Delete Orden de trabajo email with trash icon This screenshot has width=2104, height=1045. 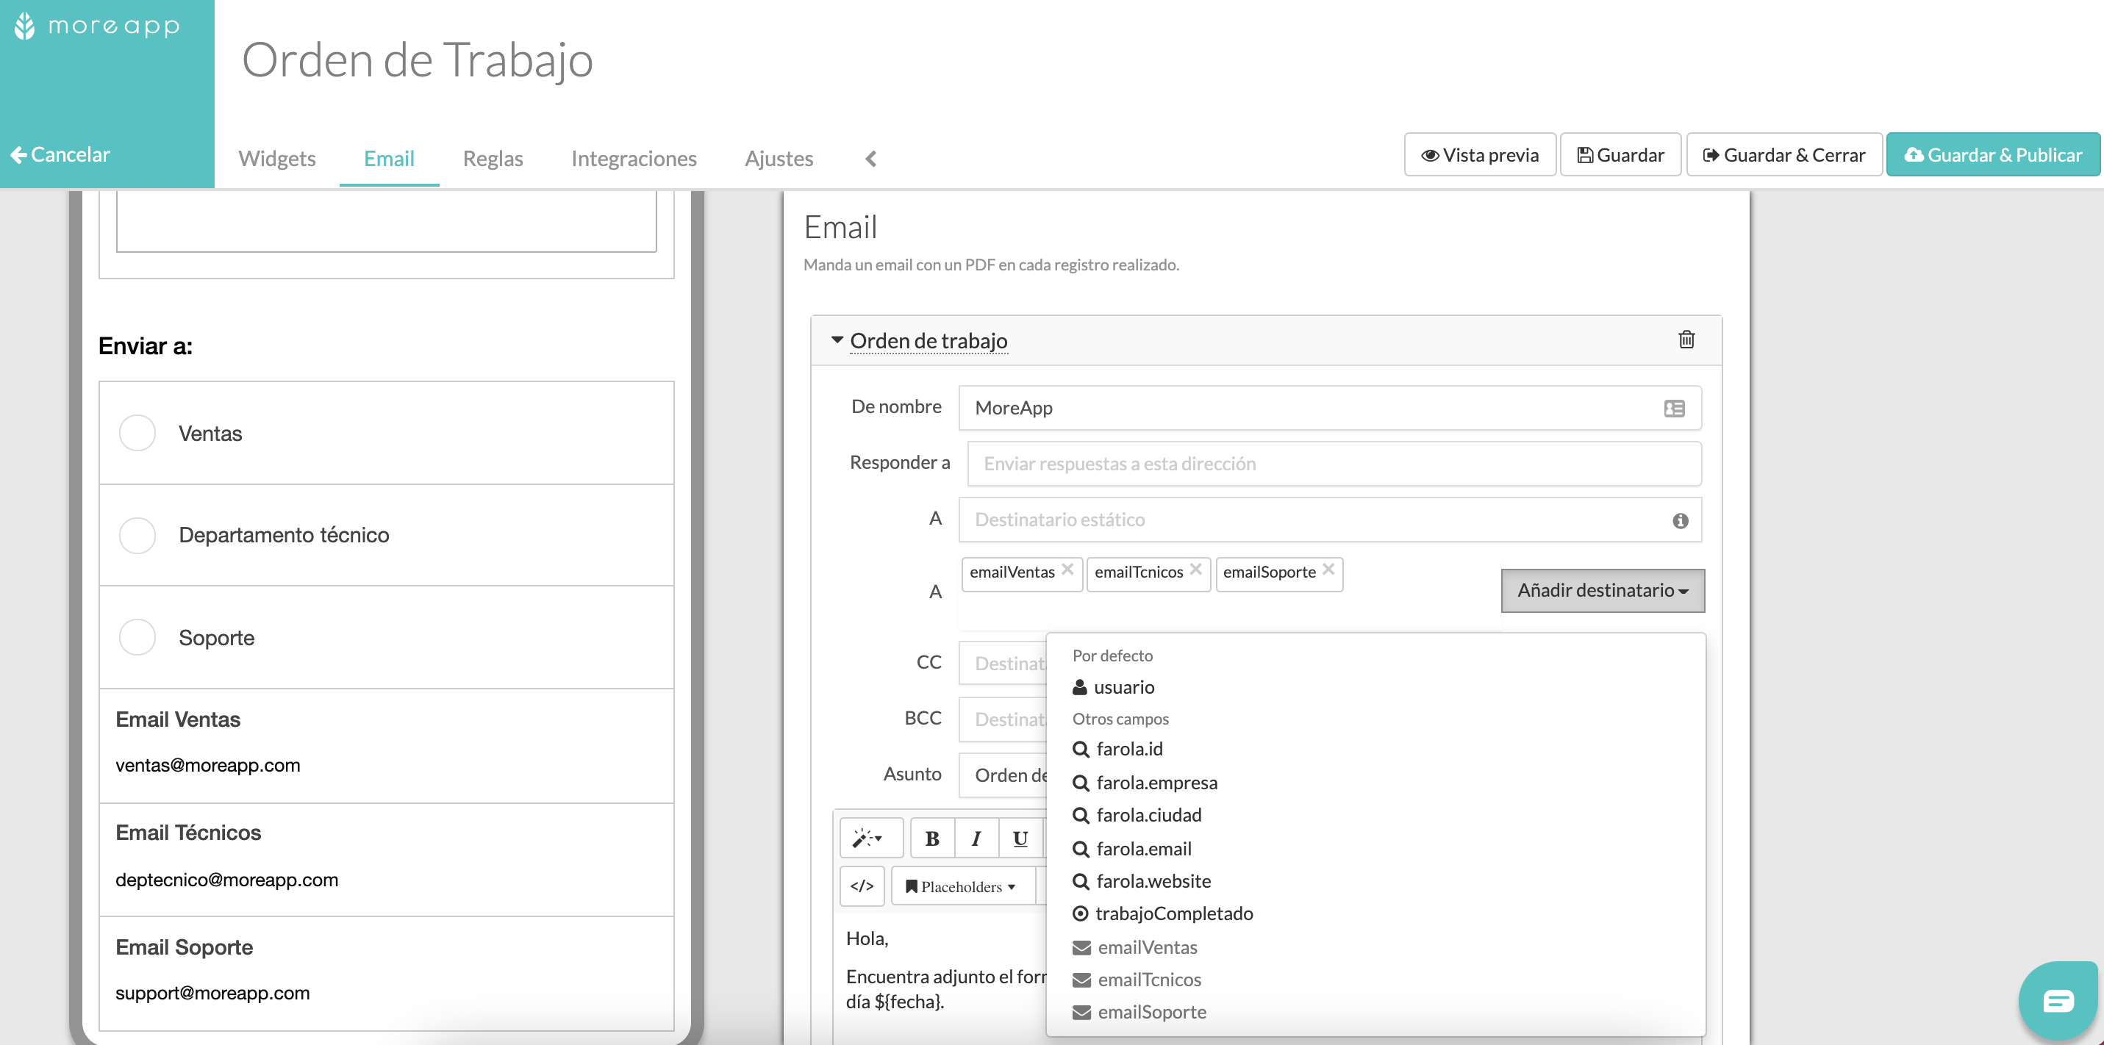[x=1686, y=340]
